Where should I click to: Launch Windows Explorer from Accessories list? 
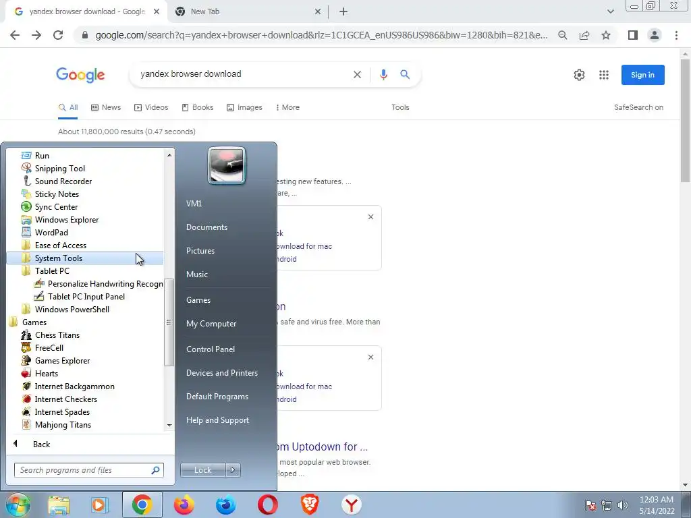(67, 219)
